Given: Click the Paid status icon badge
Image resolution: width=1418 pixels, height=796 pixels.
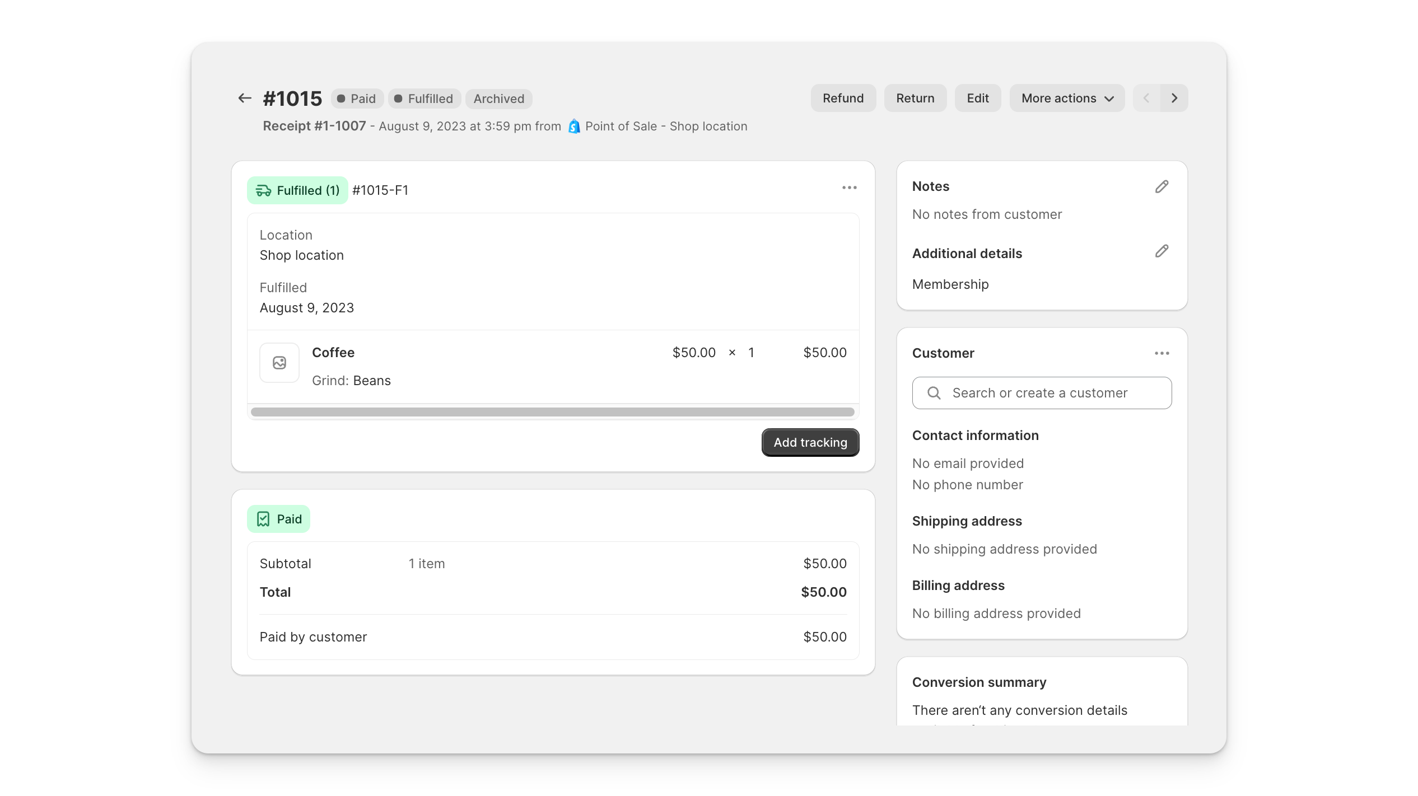Looking at the screenshot, I should (279, 519).
